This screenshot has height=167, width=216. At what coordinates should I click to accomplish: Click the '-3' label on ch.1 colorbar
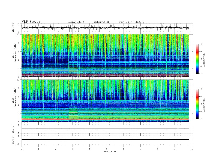point(201,44)
